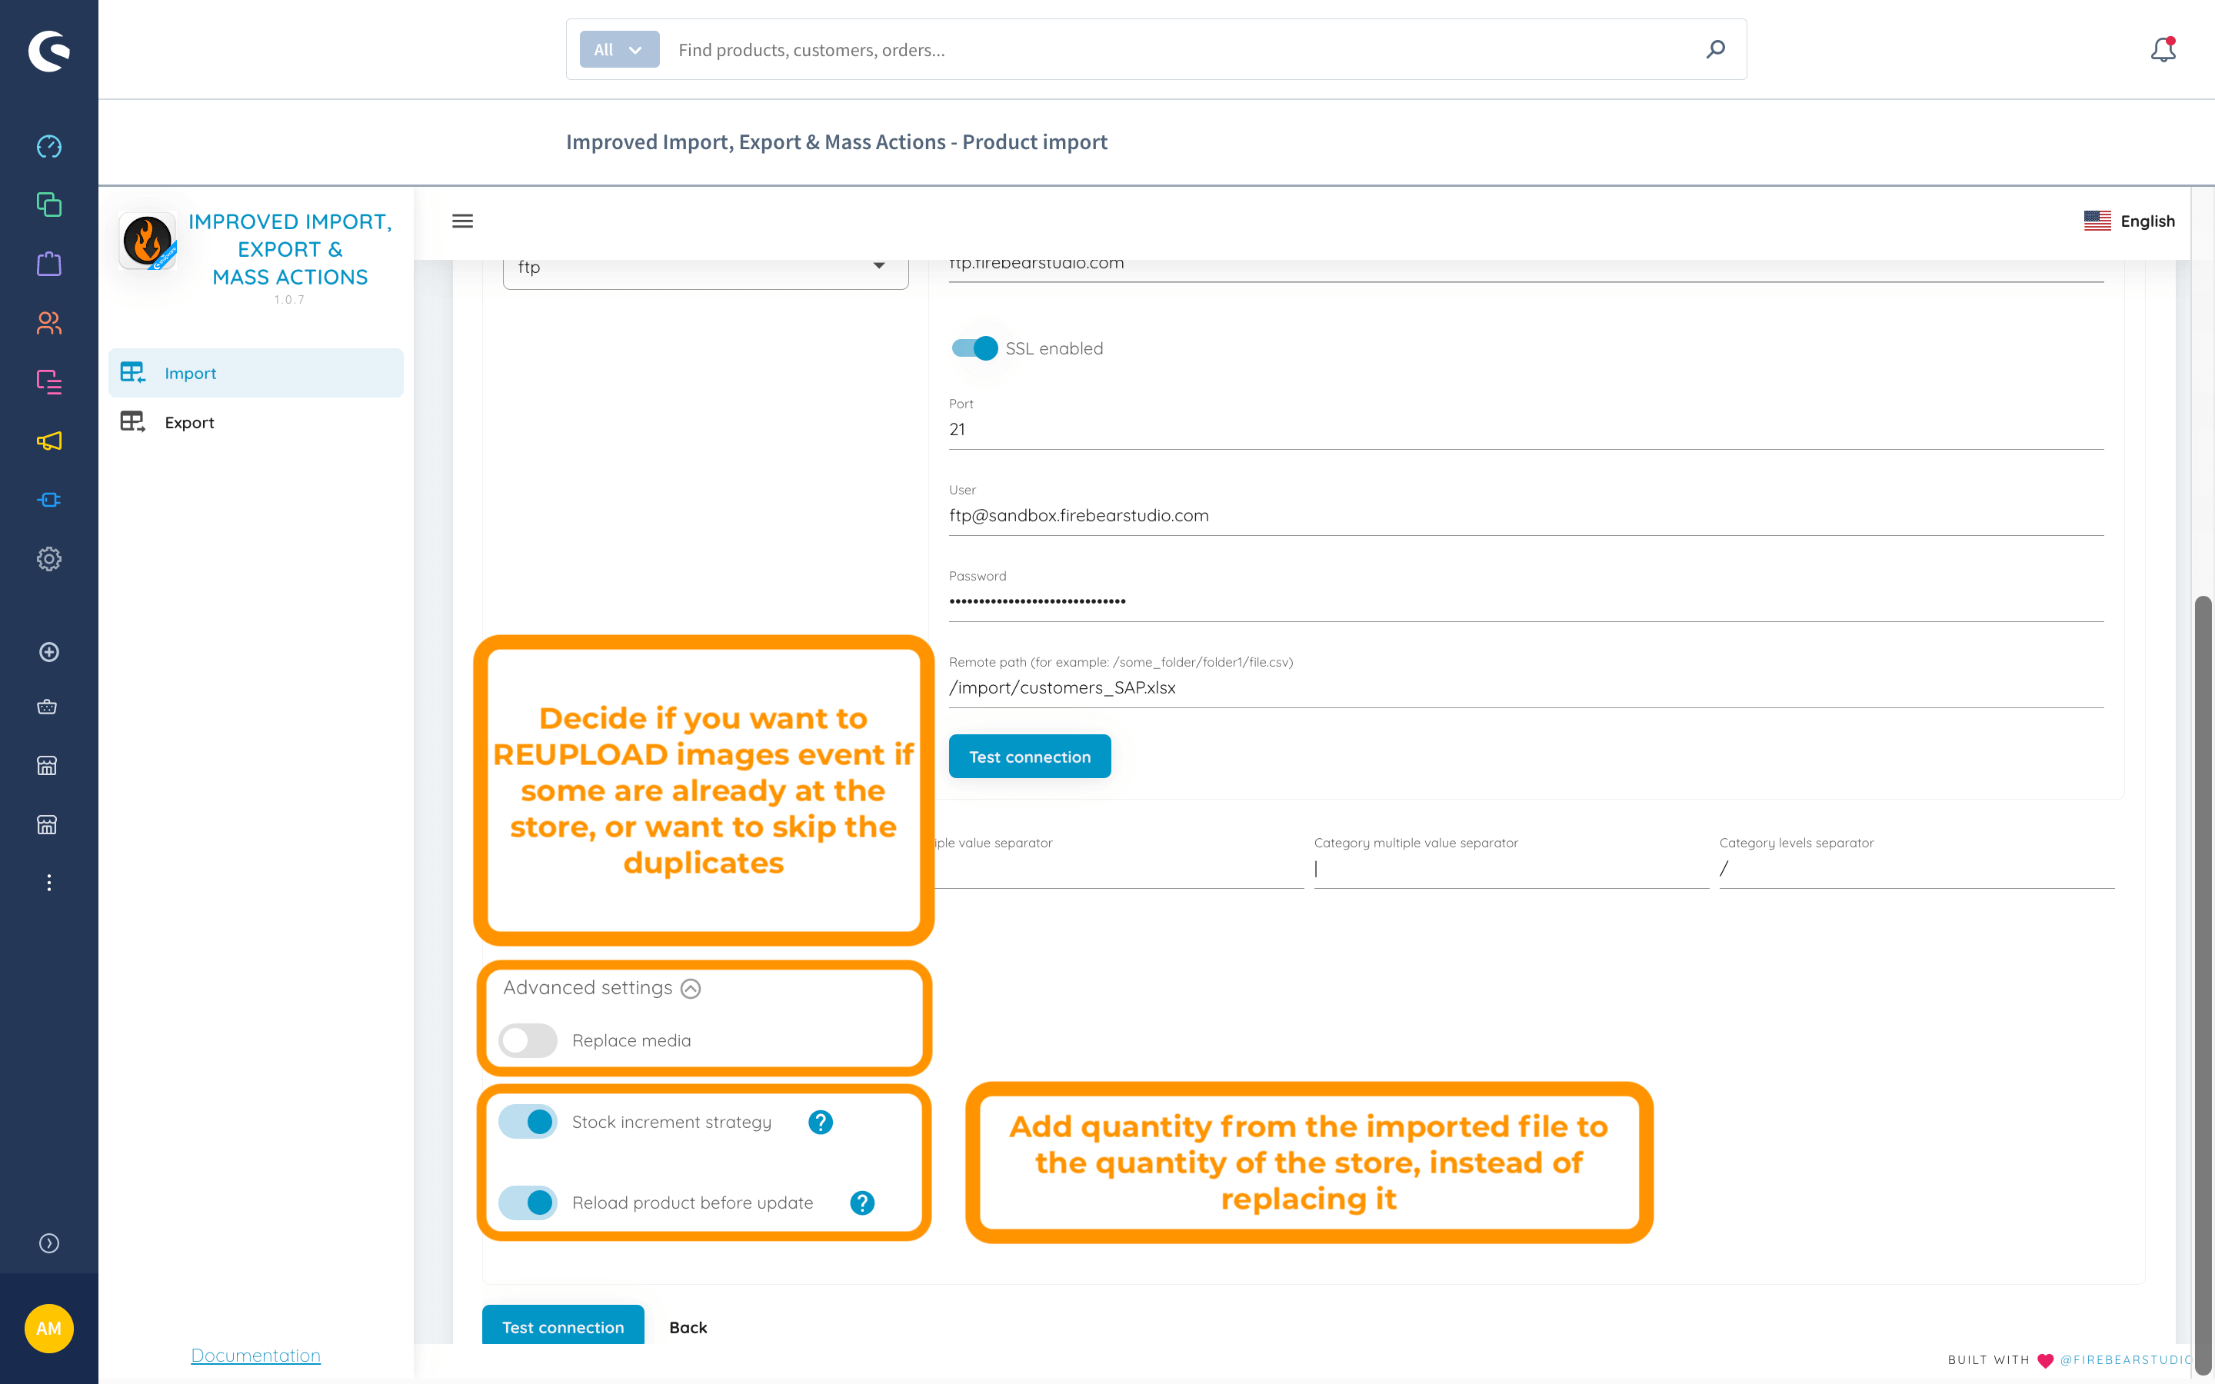Click the search magnifier icon

pos(1714,49)
